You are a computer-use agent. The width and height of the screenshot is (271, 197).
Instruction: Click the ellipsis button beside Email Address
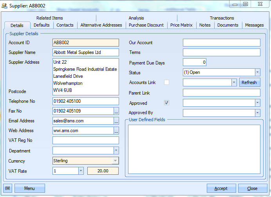116,121
